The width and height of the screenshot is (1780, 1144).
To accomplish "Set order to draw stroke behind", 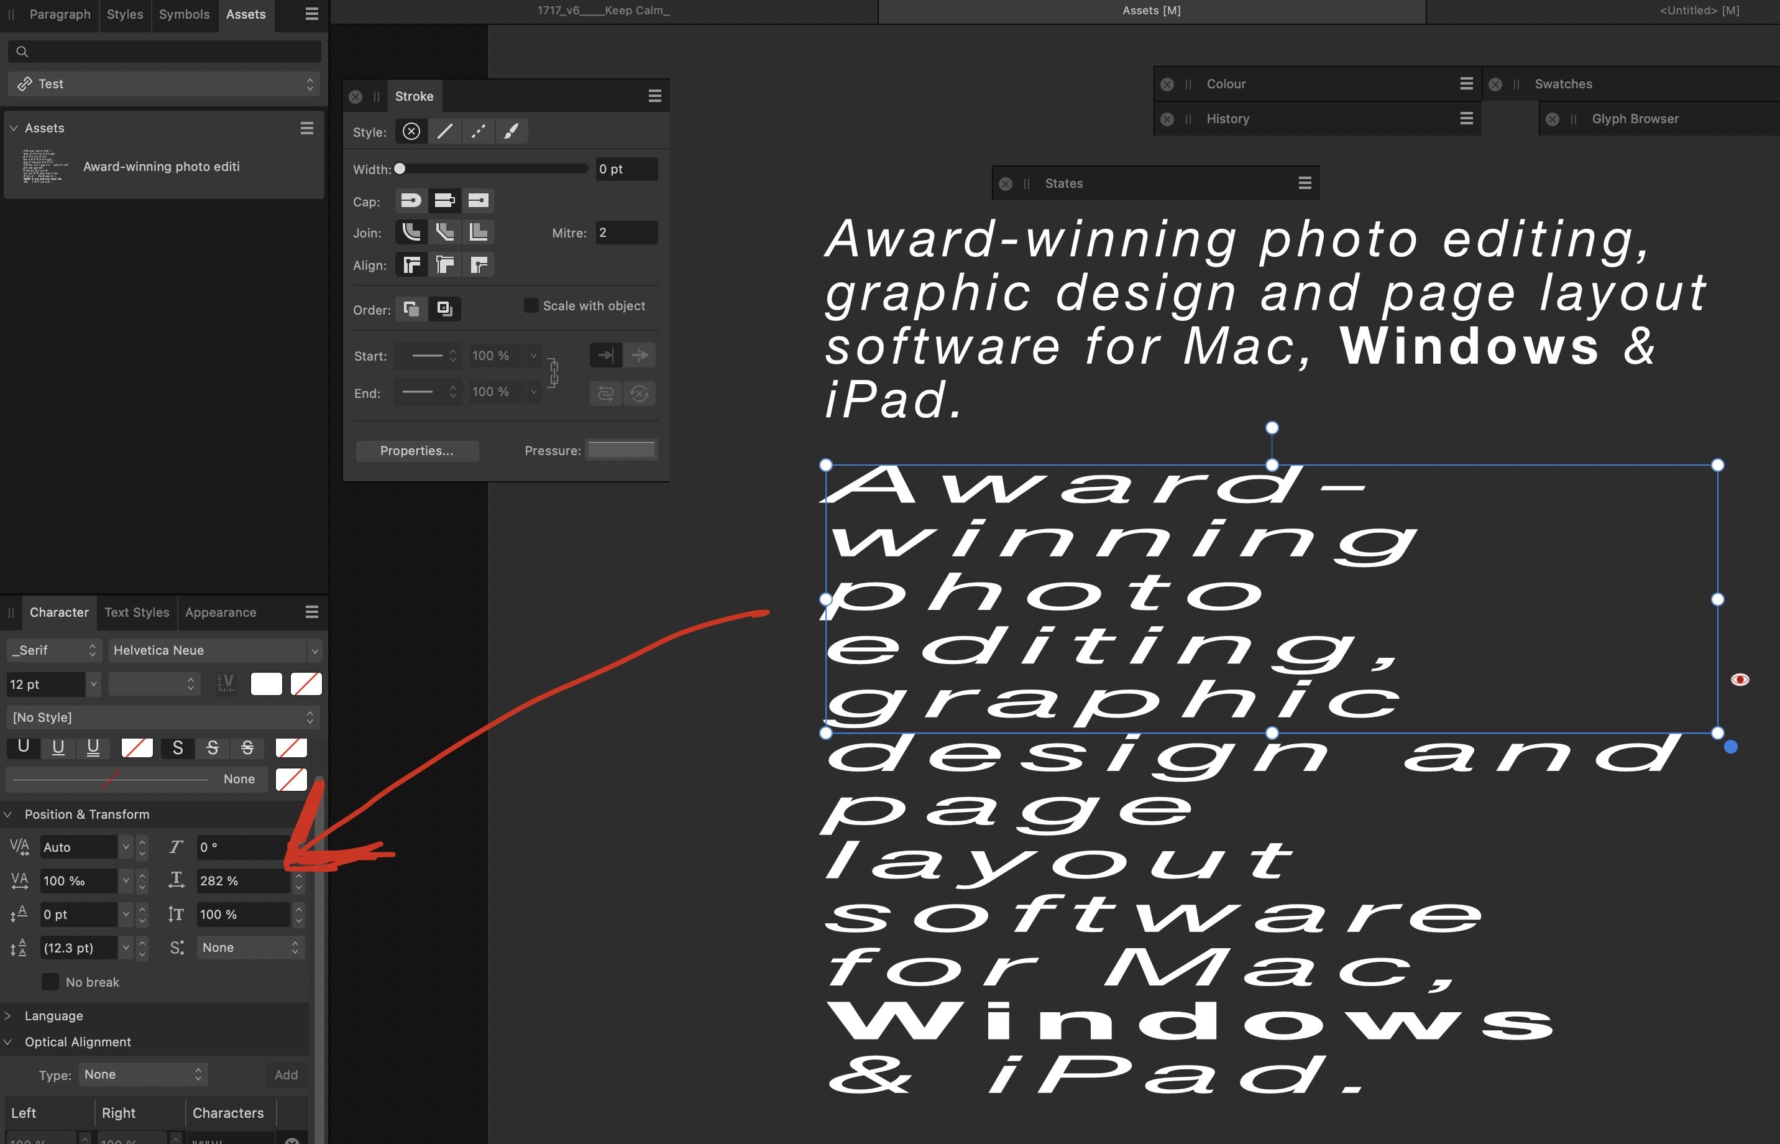I will pos(411,309).
